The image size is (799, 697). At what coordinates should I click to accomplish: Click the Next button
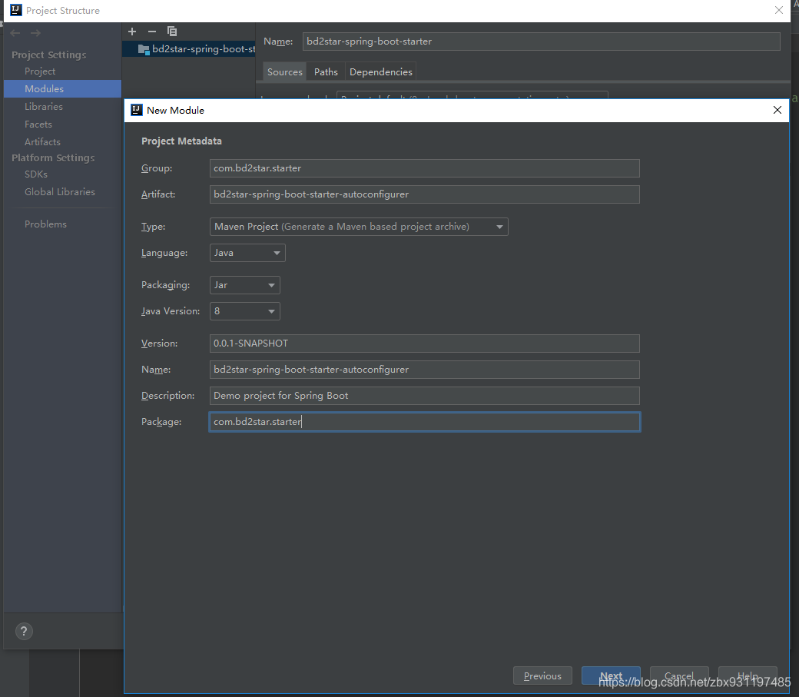(x=611, y=675)
